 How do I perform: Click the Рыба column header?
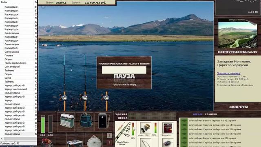point(4,2)
